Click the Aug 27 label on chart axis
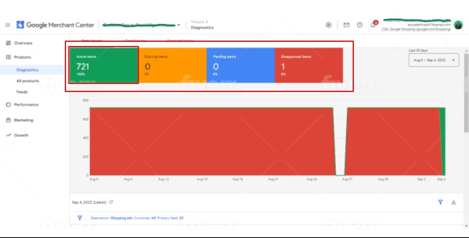This screenshot has width=469, height=238. click(347, 179)
